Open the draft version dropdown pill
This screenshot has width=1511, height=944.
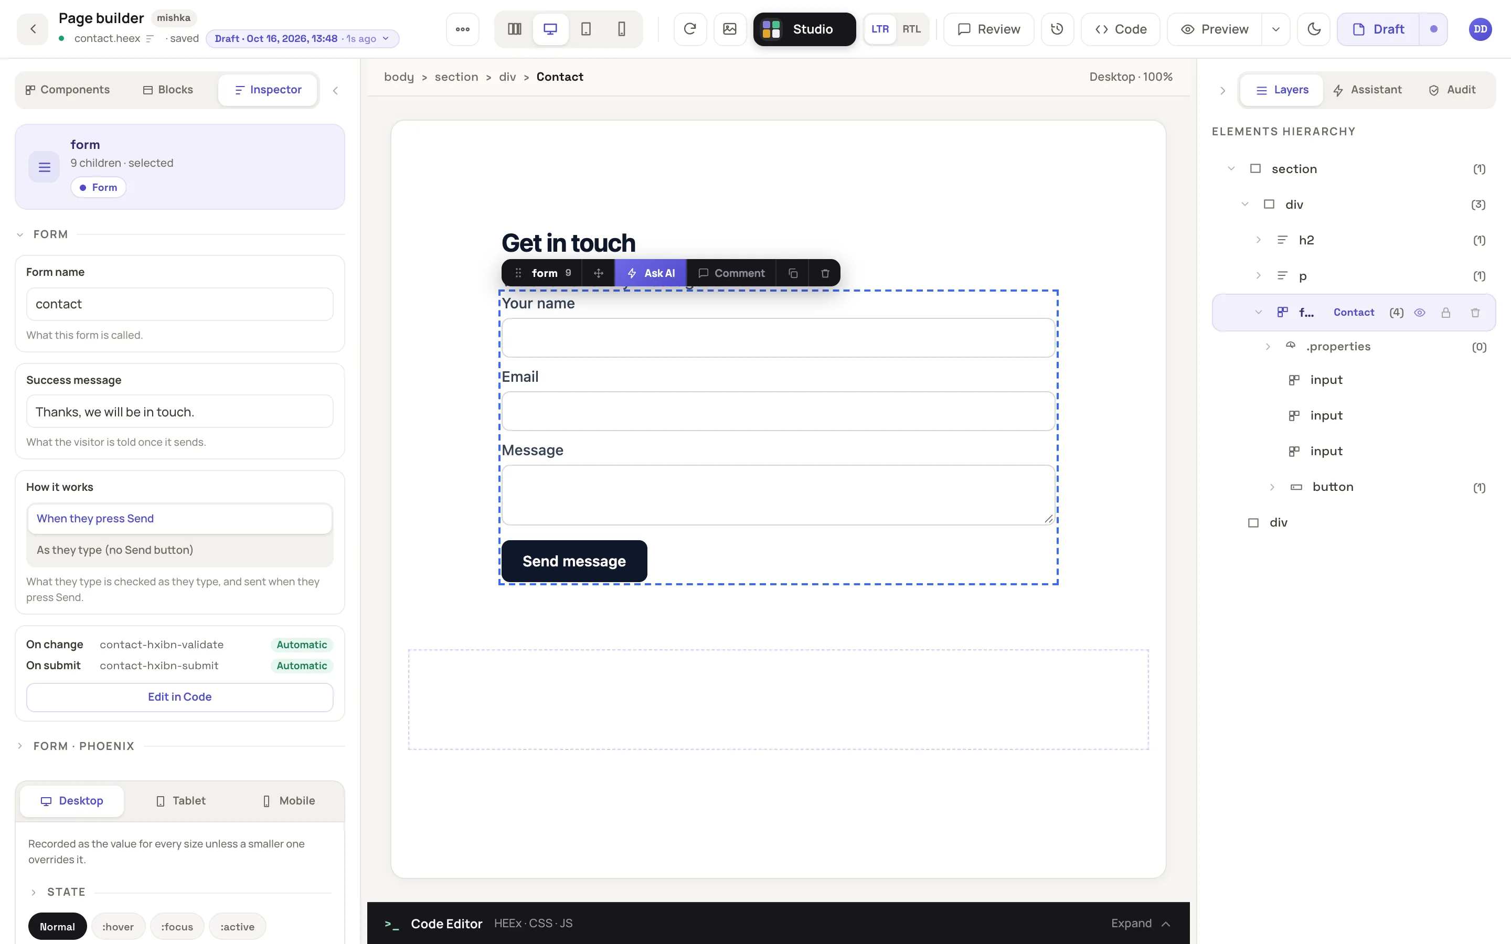pyautogui.click(x=302, y=39)
